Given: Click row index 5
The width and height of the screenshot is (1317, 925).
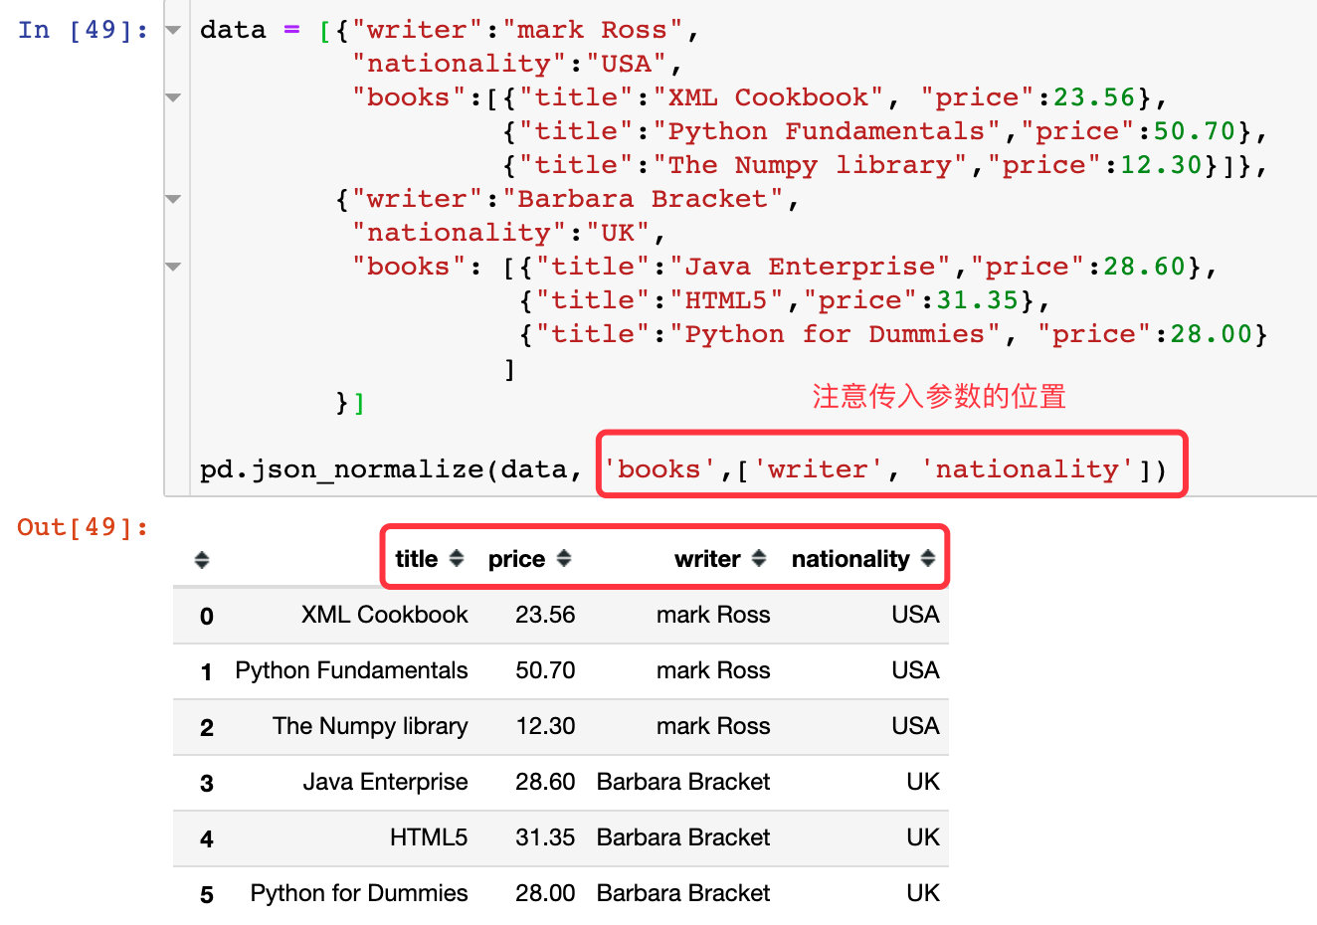Looking at the screenshot, I should click(x=207, y=895).
